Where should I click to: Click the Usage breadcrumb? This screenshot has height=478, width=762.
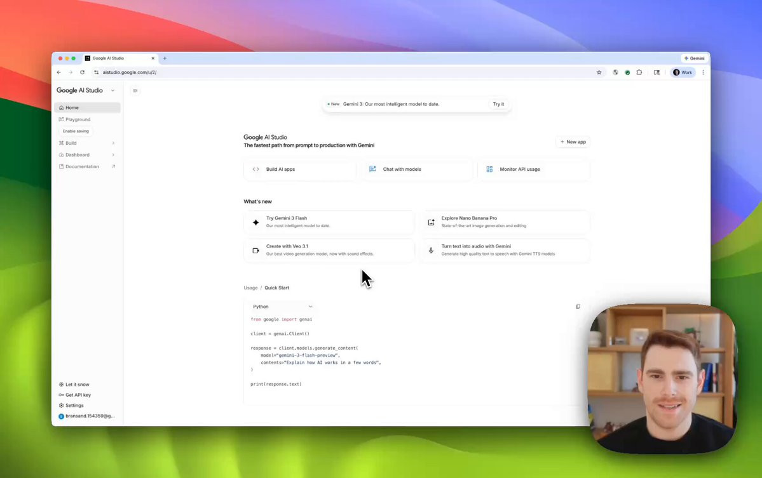[x=251, y=288]
